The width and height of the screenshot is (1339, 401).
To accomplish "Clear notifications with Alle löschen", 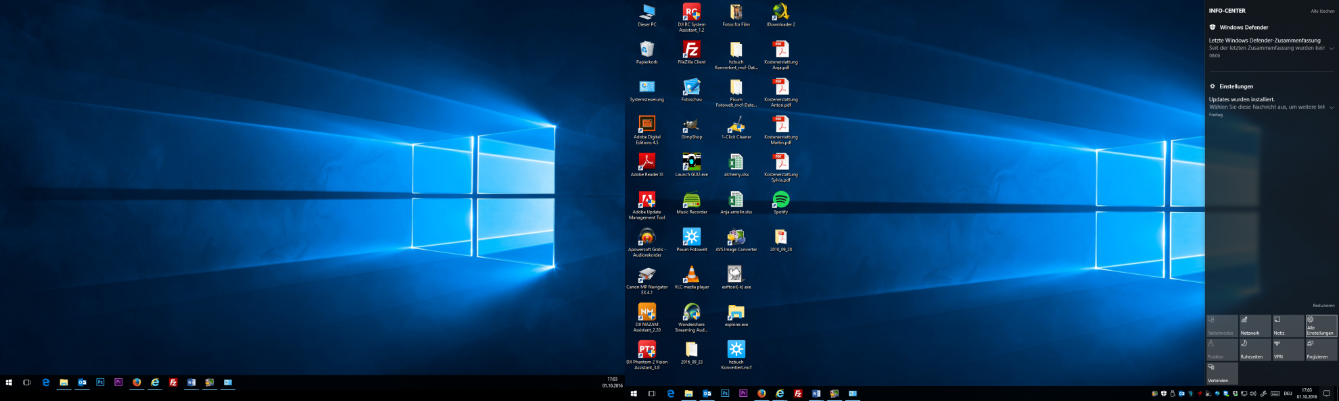I will click(x=1323, y=11).
